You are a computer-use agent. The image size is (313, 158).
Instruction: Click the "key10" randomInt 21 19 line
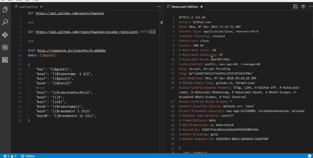coord(66,116)
